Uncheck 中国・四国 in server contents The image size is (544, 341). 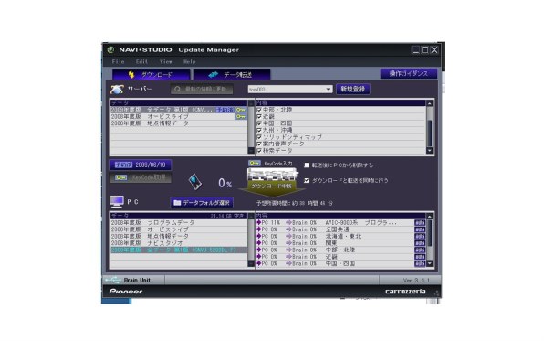pyautogui.click(x=259, y=123)
